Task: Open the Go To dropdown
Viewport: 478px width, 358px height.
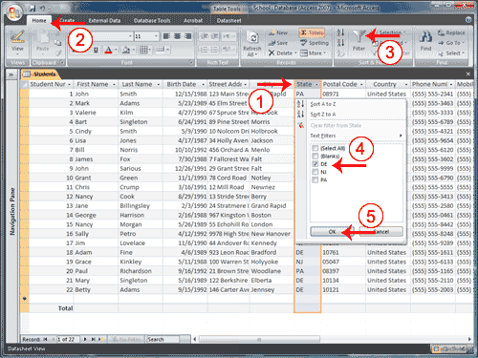Action: [x=451, y=43]
